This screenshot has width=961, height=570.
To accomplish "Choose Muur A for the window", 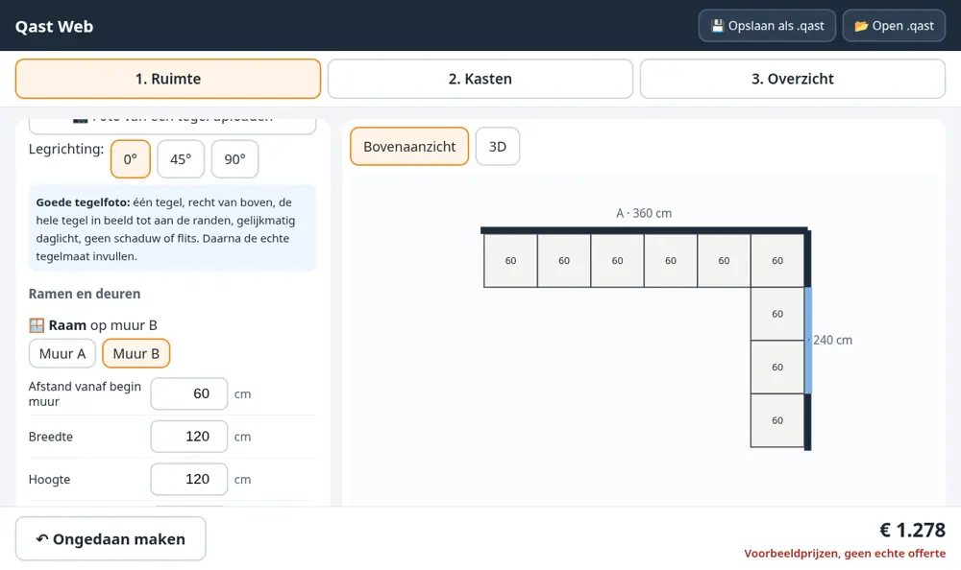I will 62,353.
